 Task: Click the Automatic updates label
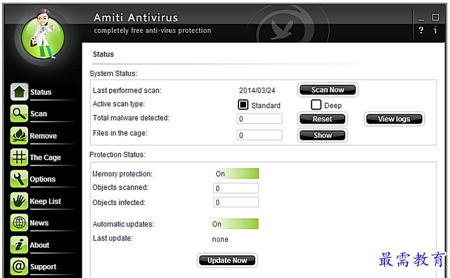tap(124, 224)
